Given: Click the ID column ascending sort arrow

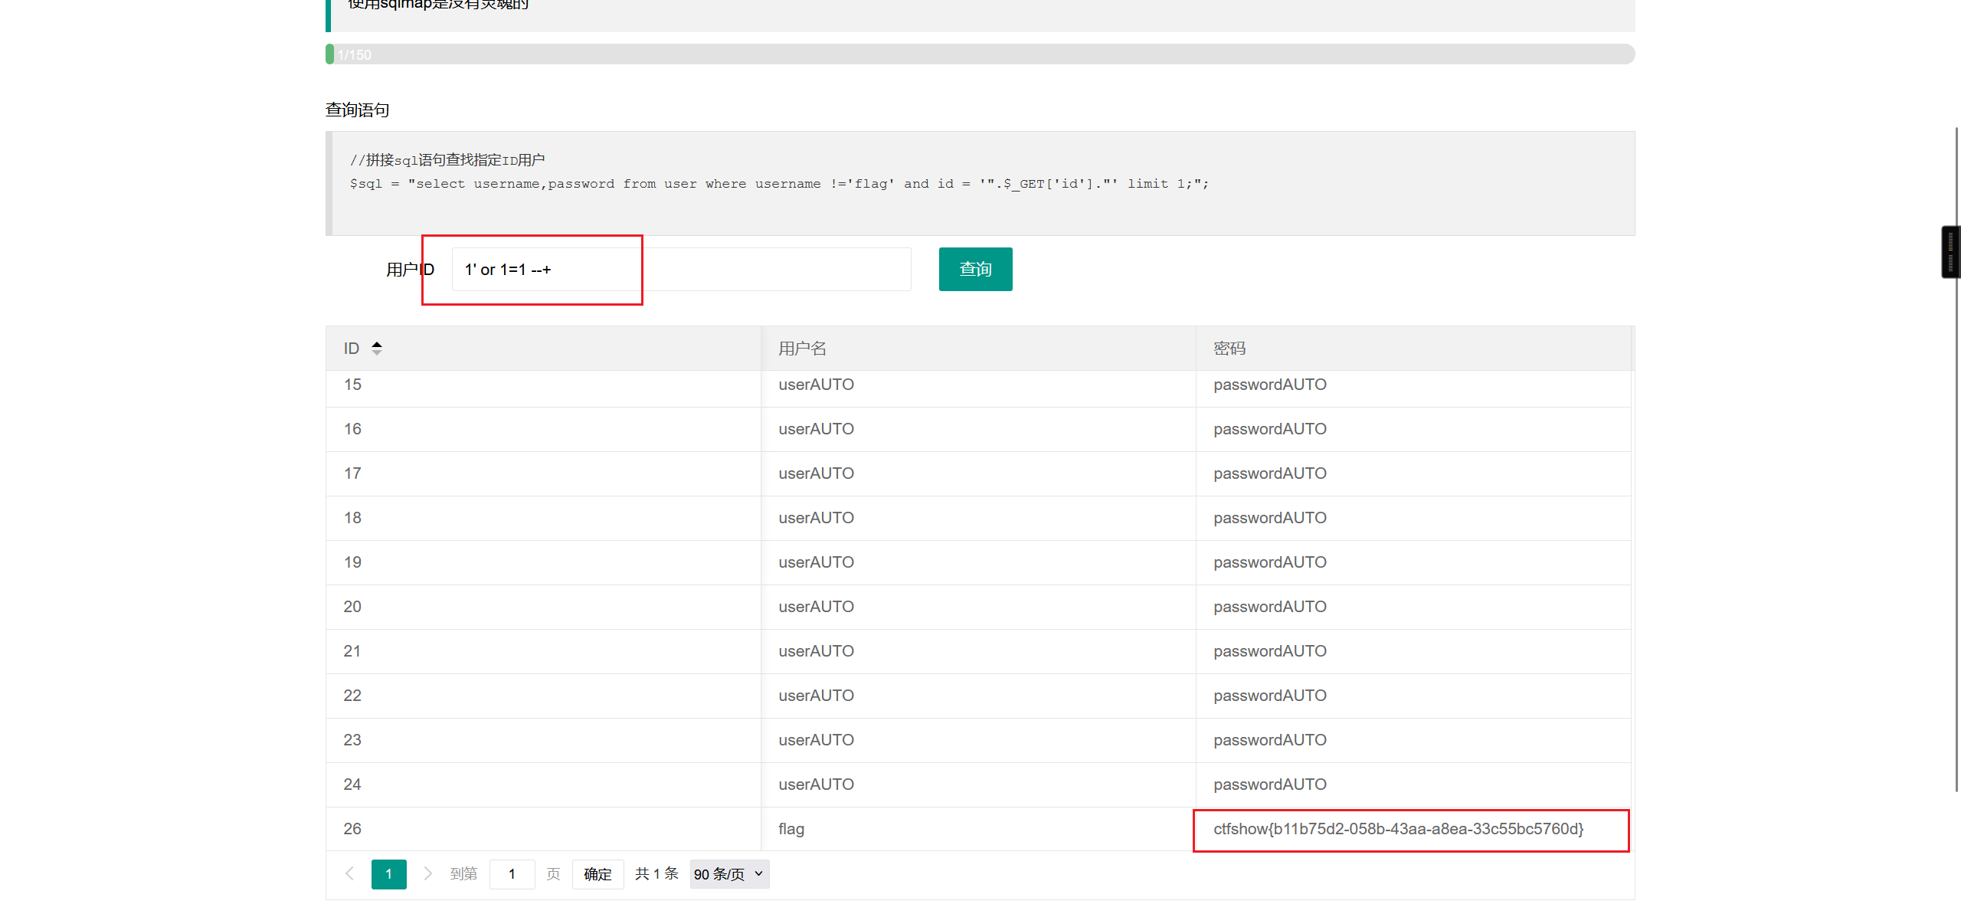Looking at the screenshot, I should pyautogui.click(x=376, y=344).
